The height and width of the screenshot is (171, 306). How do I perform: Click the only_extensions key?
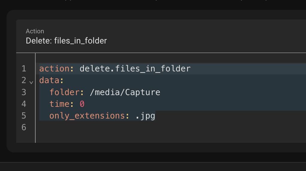tap(87, 116)
